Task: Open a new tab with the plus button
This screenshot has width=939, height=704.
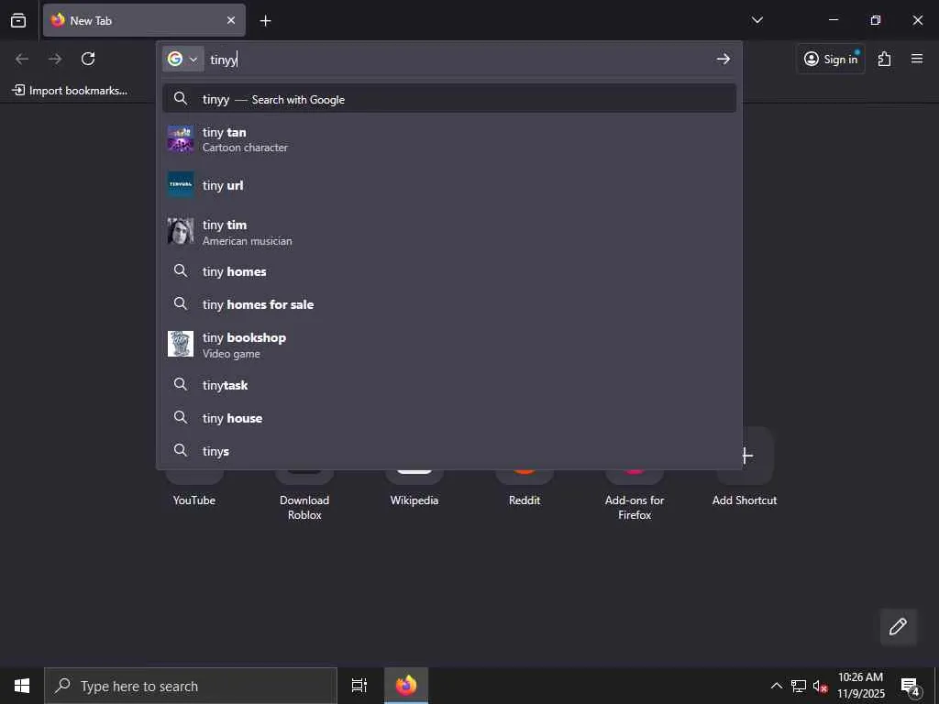Action: tap(265, 21)
